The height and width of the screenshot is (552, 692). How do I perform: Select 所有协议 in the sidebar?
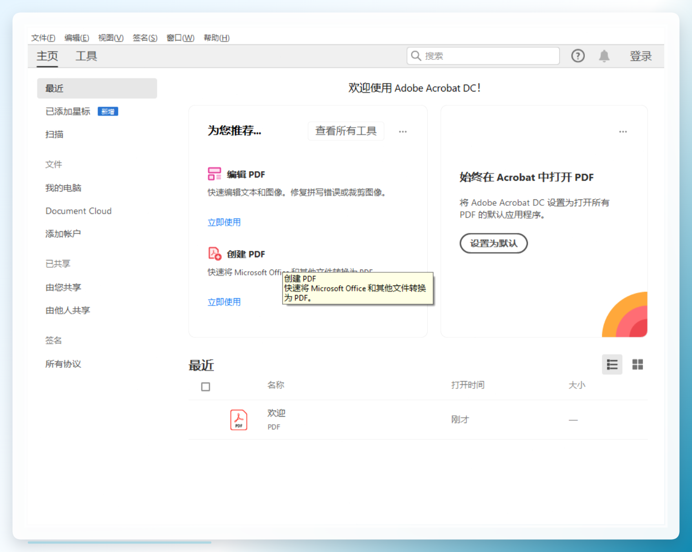(63, 364)
